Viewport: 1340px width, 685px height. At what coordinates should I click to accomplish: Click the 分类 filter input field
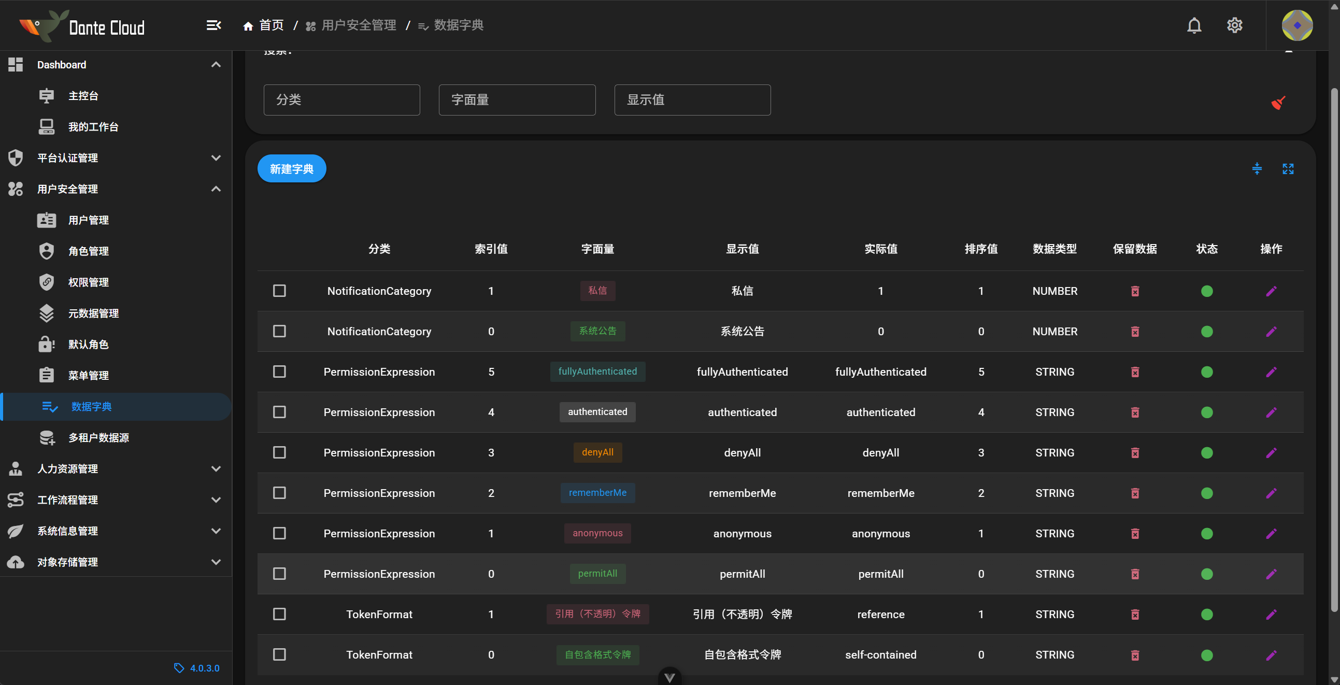342,100
